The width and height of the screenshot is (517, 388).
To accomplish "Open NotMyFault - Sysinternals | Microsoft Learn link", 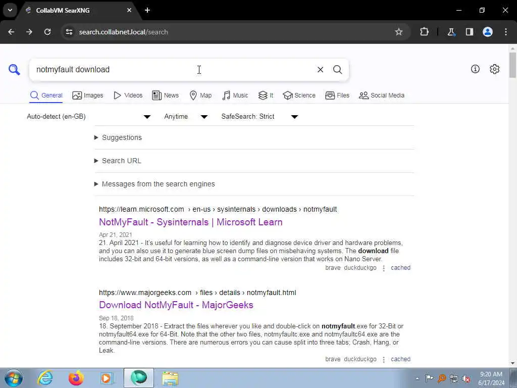I will [x=190, y=222].
